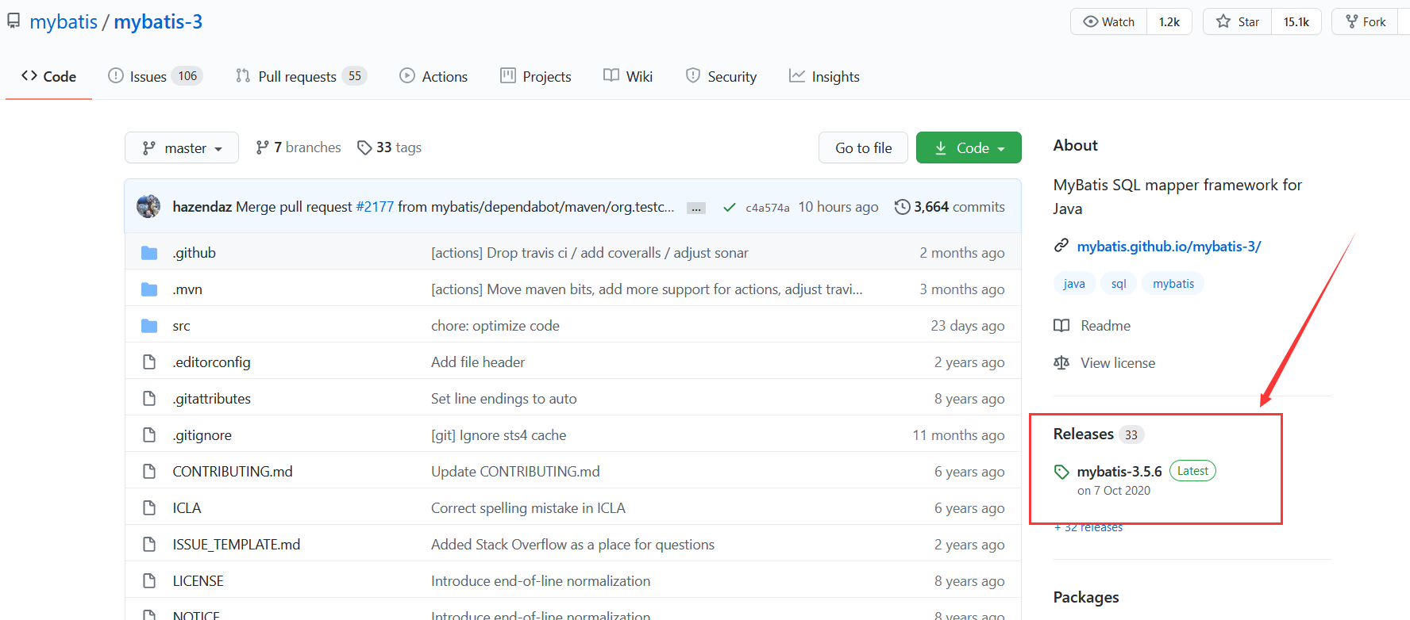Open the ISSUE_TEMPLATE.md file

[237, 545]
